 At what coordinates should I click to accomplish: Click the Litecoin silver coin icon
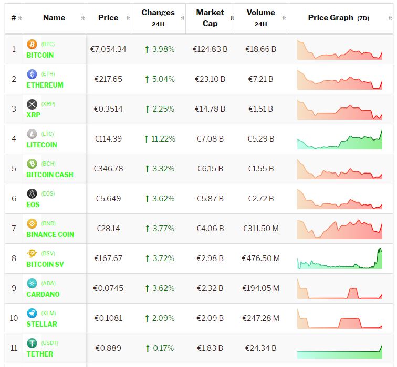[32, 134]
